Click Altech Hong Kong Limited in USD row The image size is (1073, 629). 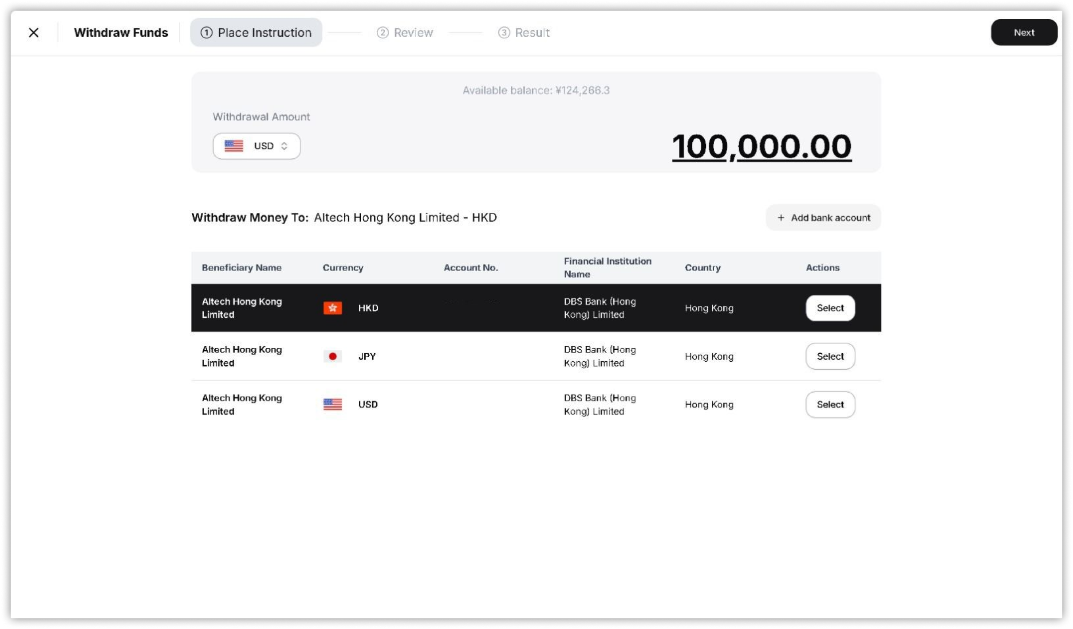click(x=242, y=405)
